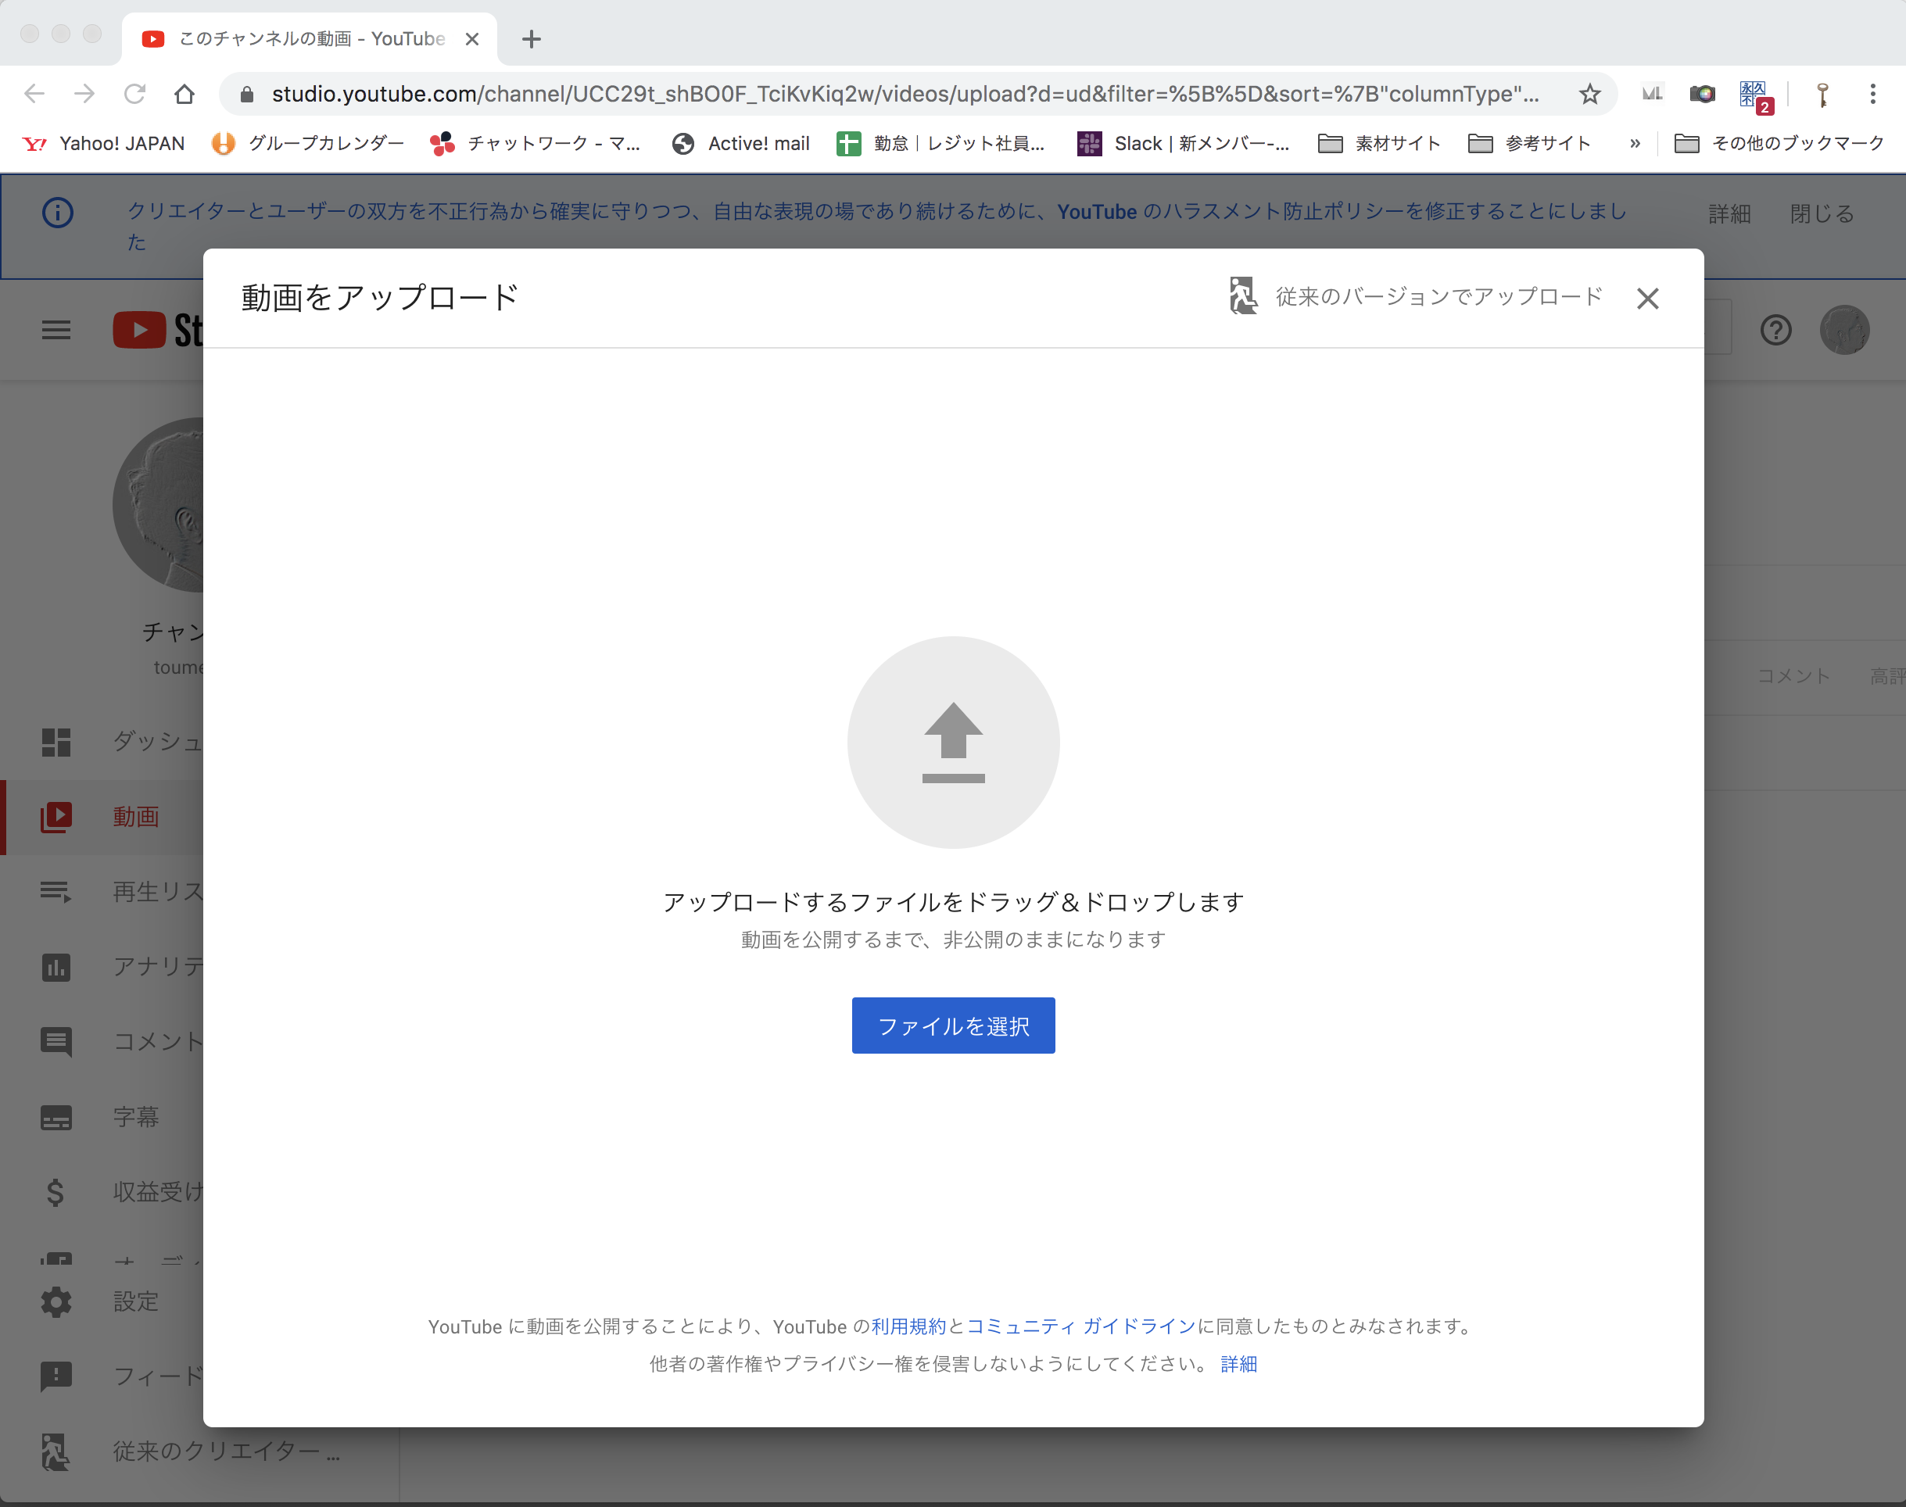
Task: Expand hidden bookmarks with the chevron
Action: click(x=1635, y=143)
